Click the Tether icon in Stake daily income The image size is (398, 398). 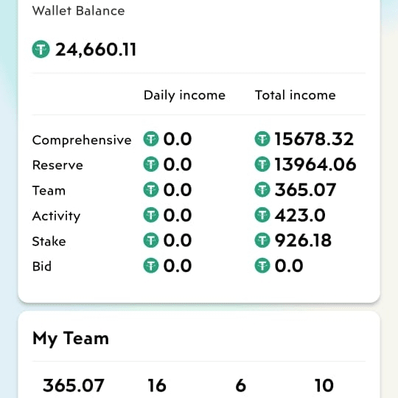[151, 240]
